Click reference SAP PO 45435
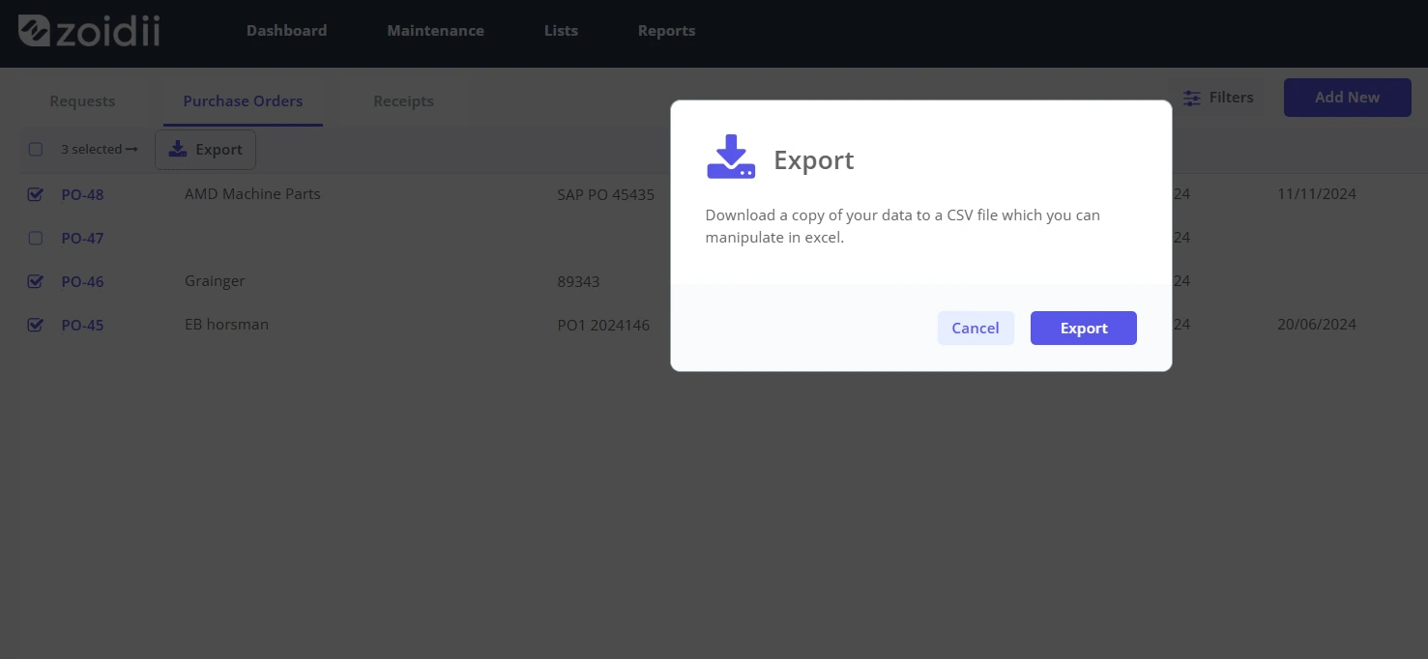Screen dimensions: 1428x659 coord(605,194)
